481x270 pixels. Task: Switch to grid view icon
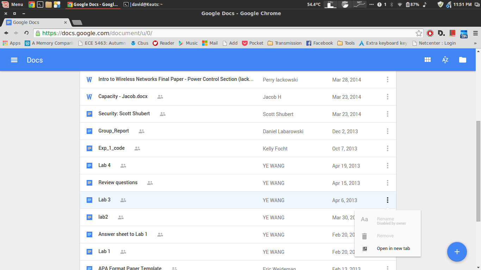(x=427, y=60)
